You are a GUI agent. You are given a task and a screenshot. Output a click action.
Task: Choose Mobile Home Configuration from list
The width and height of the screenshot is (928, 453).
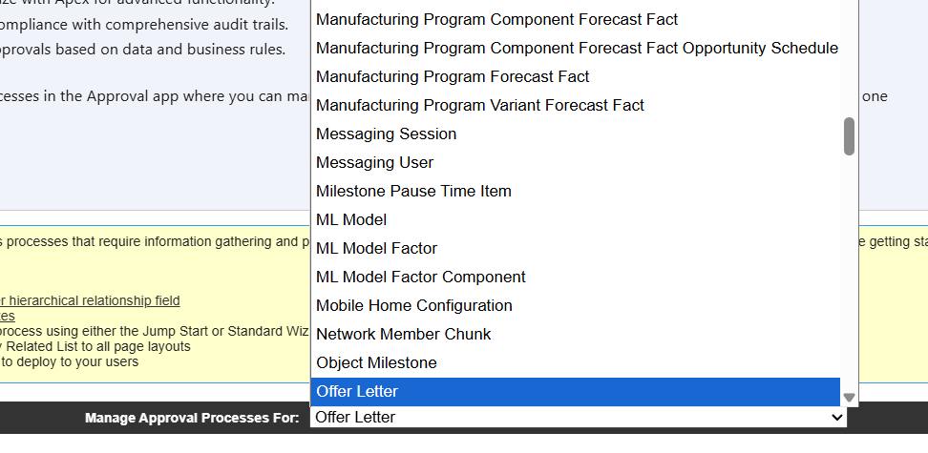click(x=414, y=305)
